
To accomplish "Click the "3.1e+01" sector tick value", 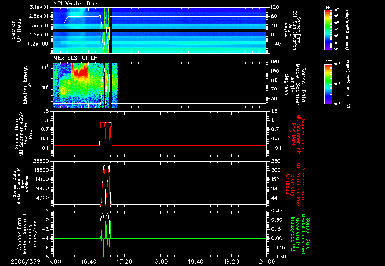I will (39, 7).
